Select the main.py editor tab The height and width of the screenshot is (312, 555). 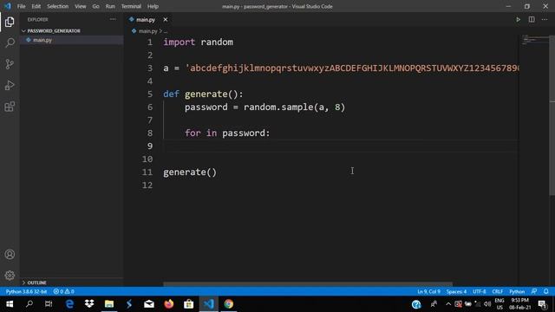145,20
